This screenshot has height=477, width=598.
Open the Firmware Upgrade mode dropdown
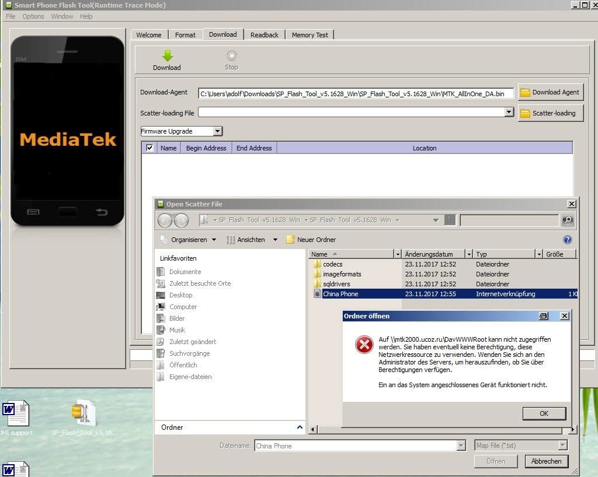coord(217,131)
